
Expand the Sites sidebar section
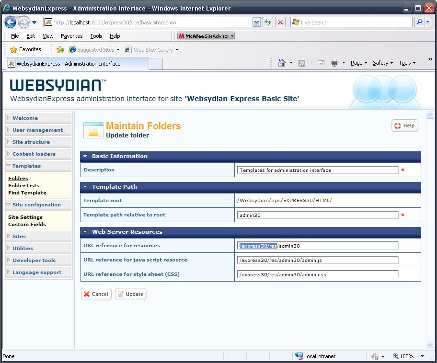[x=38, y=236]
